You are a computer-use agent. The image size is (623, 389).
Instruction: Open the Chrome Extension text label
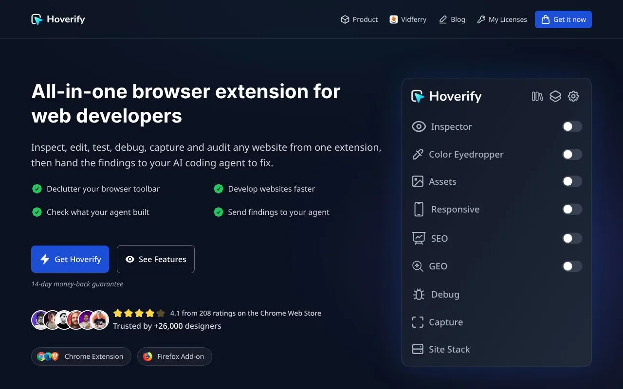(94, 356)
